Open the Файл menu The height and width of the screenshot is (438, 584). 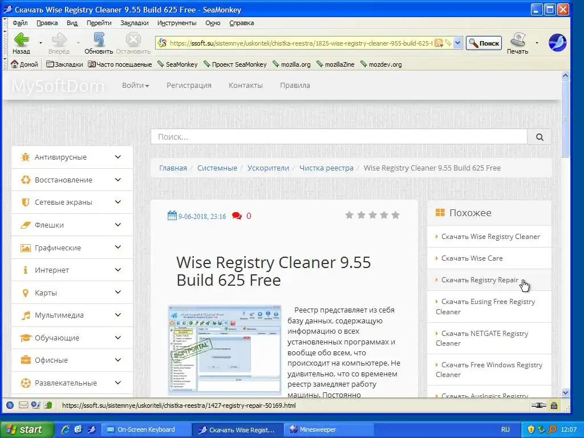tap(20, 23)
